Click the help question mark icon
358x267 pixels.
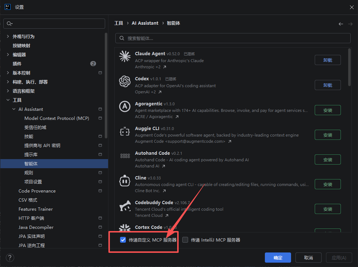pyautogui.click(x=10, y=258)
